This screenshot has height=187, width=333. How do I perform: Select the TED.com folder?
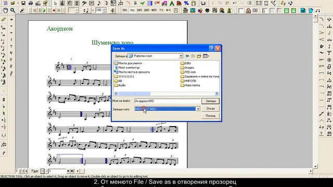click(188, 72)
